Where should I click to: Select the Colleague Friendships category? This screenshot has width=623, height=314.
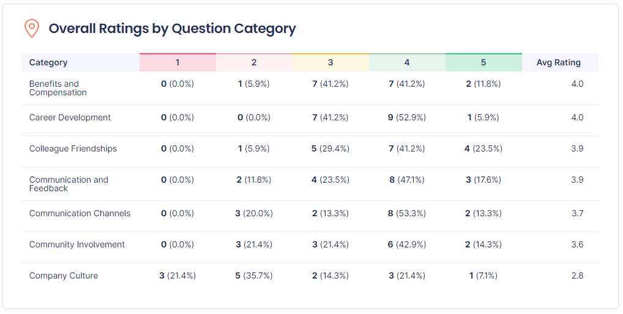(x=73, y=148)
